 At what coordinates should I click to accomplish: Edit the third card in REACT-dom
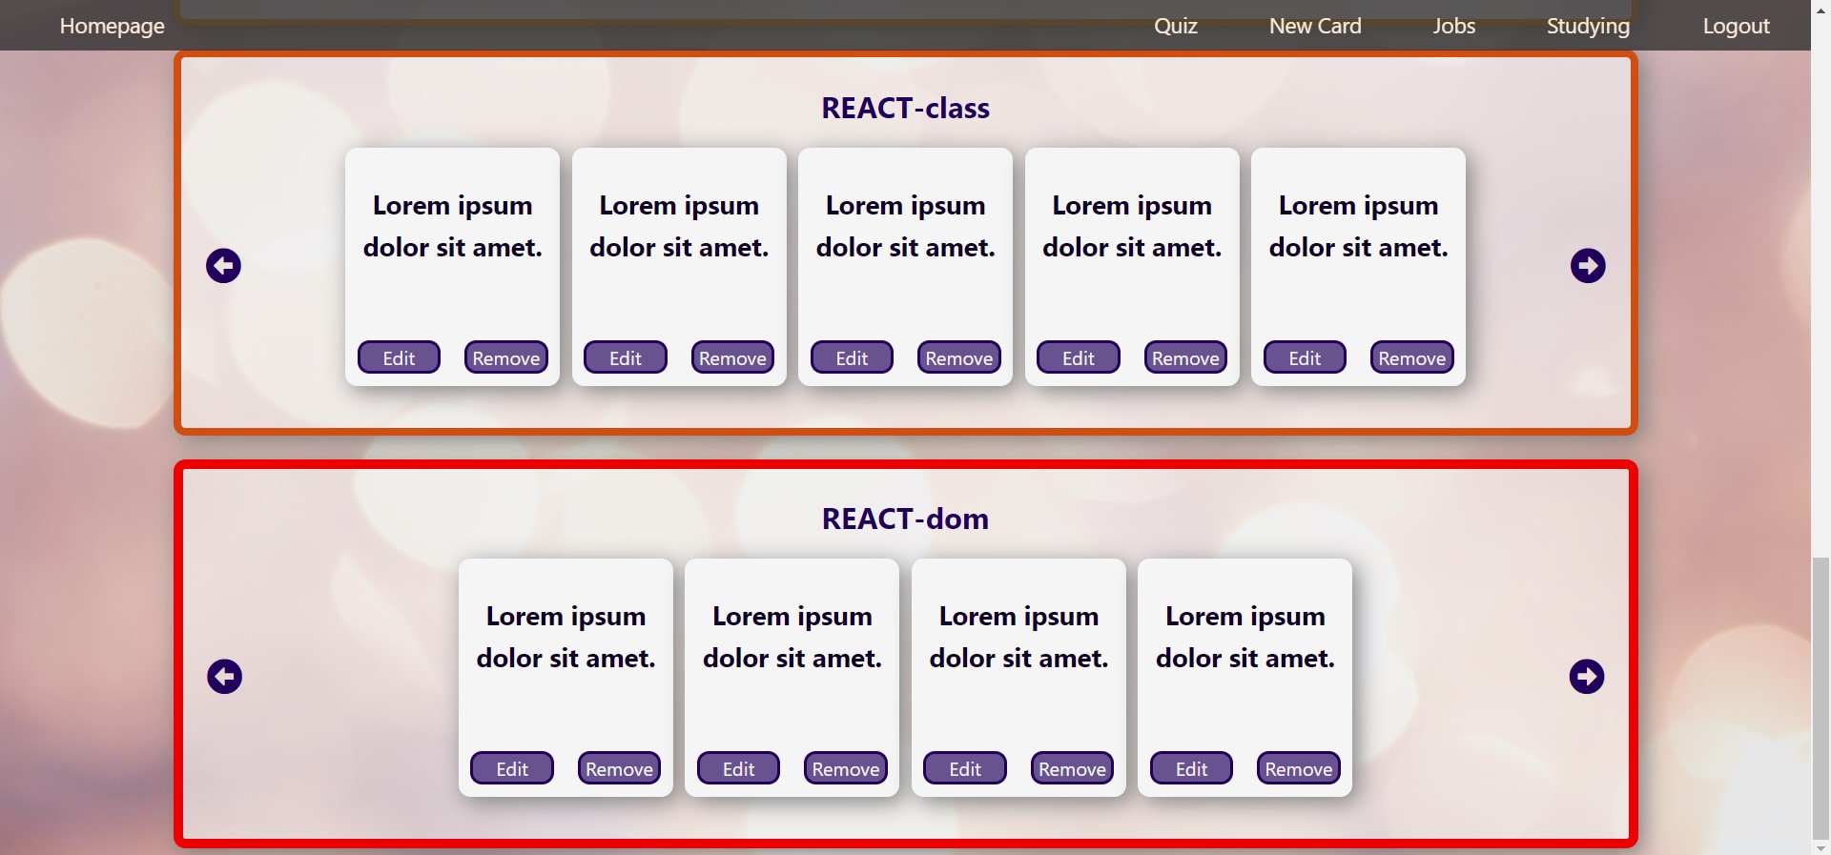click(x=965, y=768)
